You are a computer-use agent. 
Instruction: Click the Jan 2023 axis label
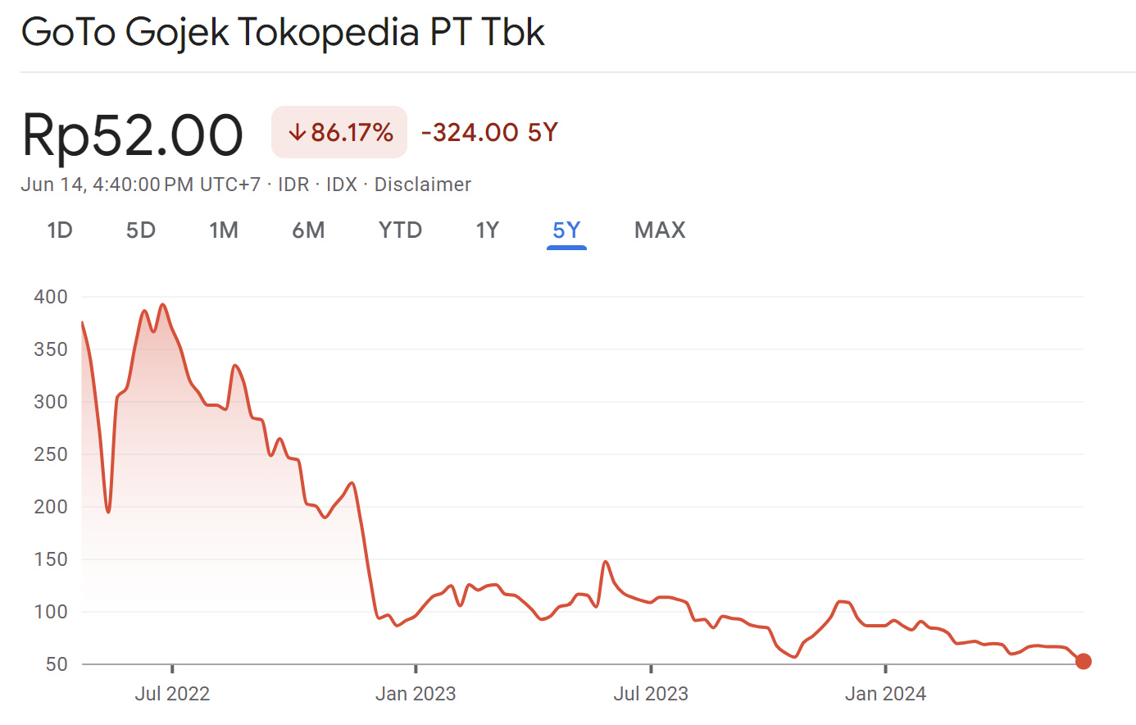point(416,694)
